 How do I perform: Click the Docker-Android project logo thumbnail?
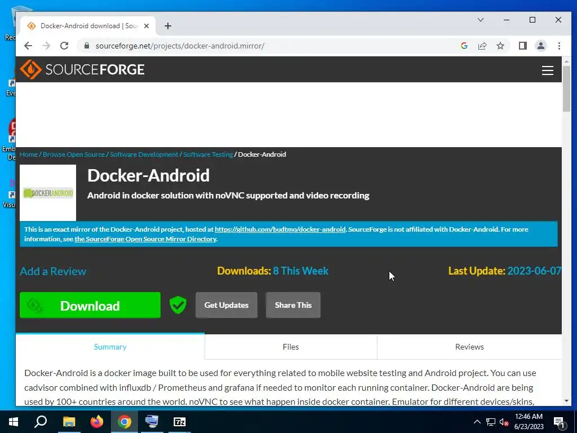pyautogui.click(x=48, y=193)
